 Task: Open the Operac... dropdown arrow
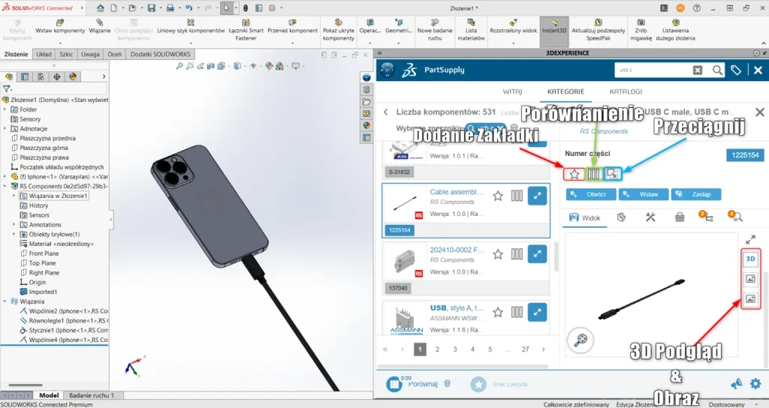(369, 43)
